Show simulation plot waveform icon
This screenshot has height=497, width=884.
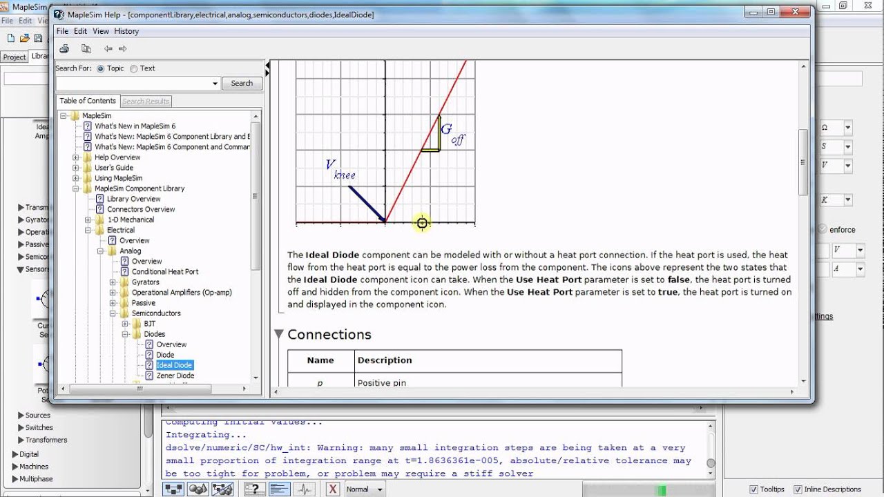pyautogui.click(x=304, y=489)
